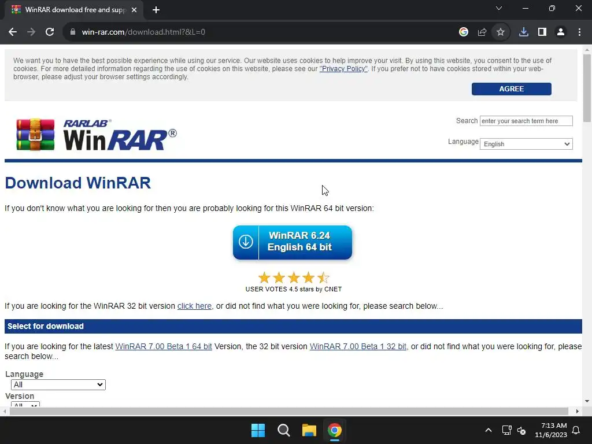The width and height of the screenshot is (592, 444).
Task: Share this page via share icon
Action: (x=482, y=32)
